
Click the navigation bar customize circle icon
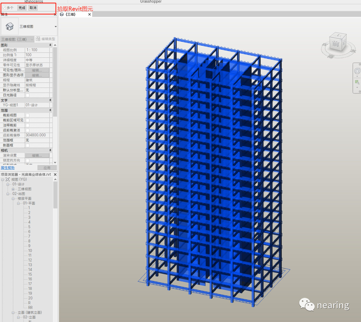click(x=360, y=91)
